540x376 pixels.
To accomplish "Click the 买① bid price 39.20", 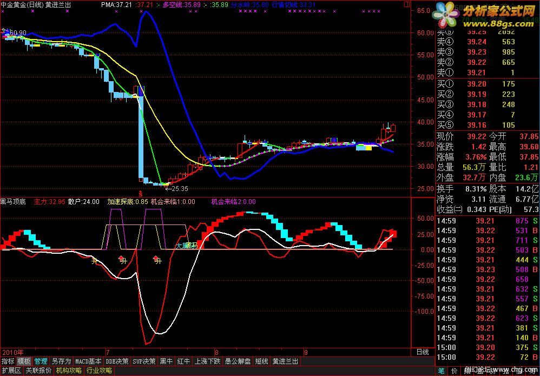I will tap(476, 84).
